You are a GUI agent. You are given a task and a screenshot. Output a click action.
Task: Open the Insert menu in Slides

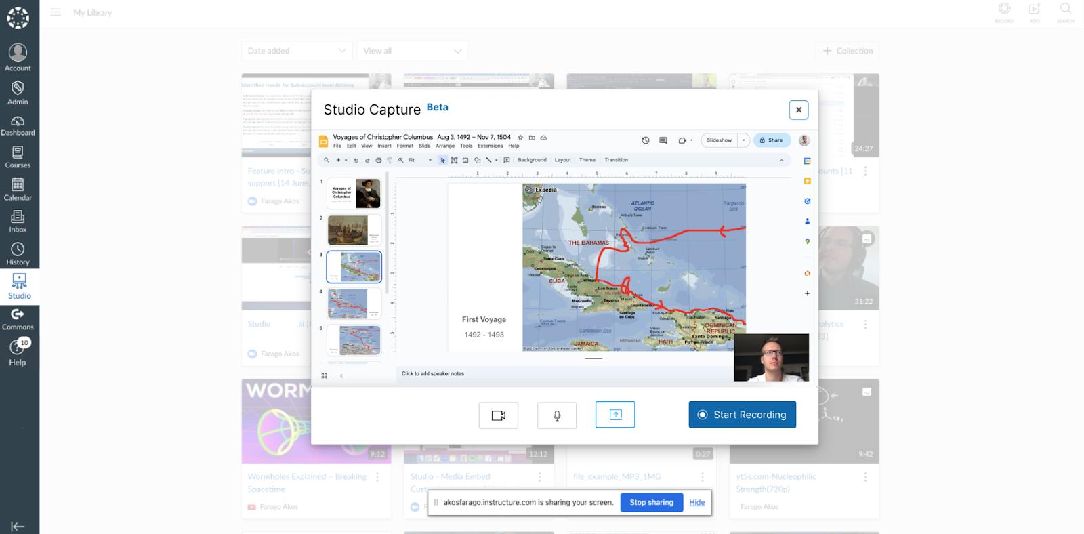(x=384, y=146)
